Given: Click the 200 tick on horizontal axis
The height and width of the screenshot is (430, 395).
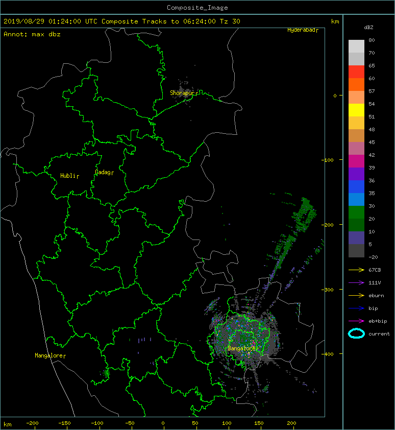Looking at the screenshot, I should click(x=291, y=423).
